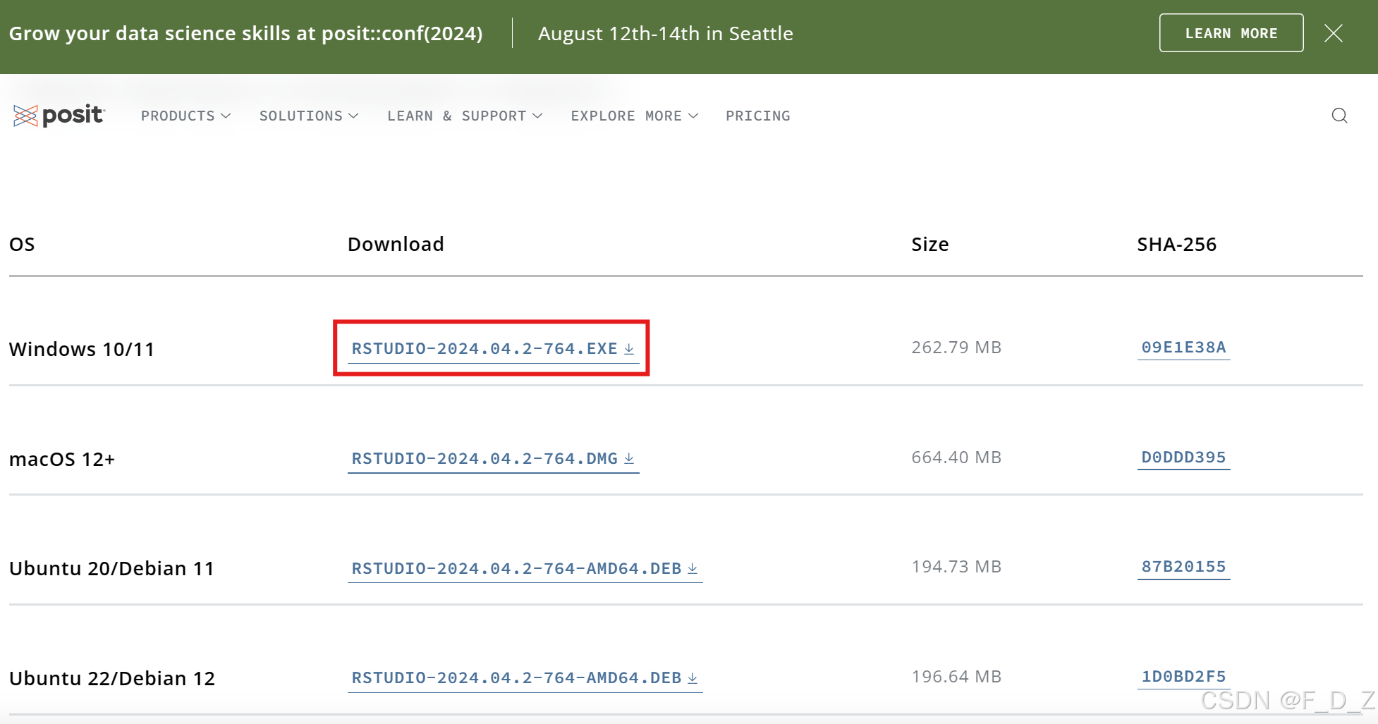Click the SHA-256 column header
Image resolution: width=1378 pixels, height=724 pixels.
[1176, 244]
